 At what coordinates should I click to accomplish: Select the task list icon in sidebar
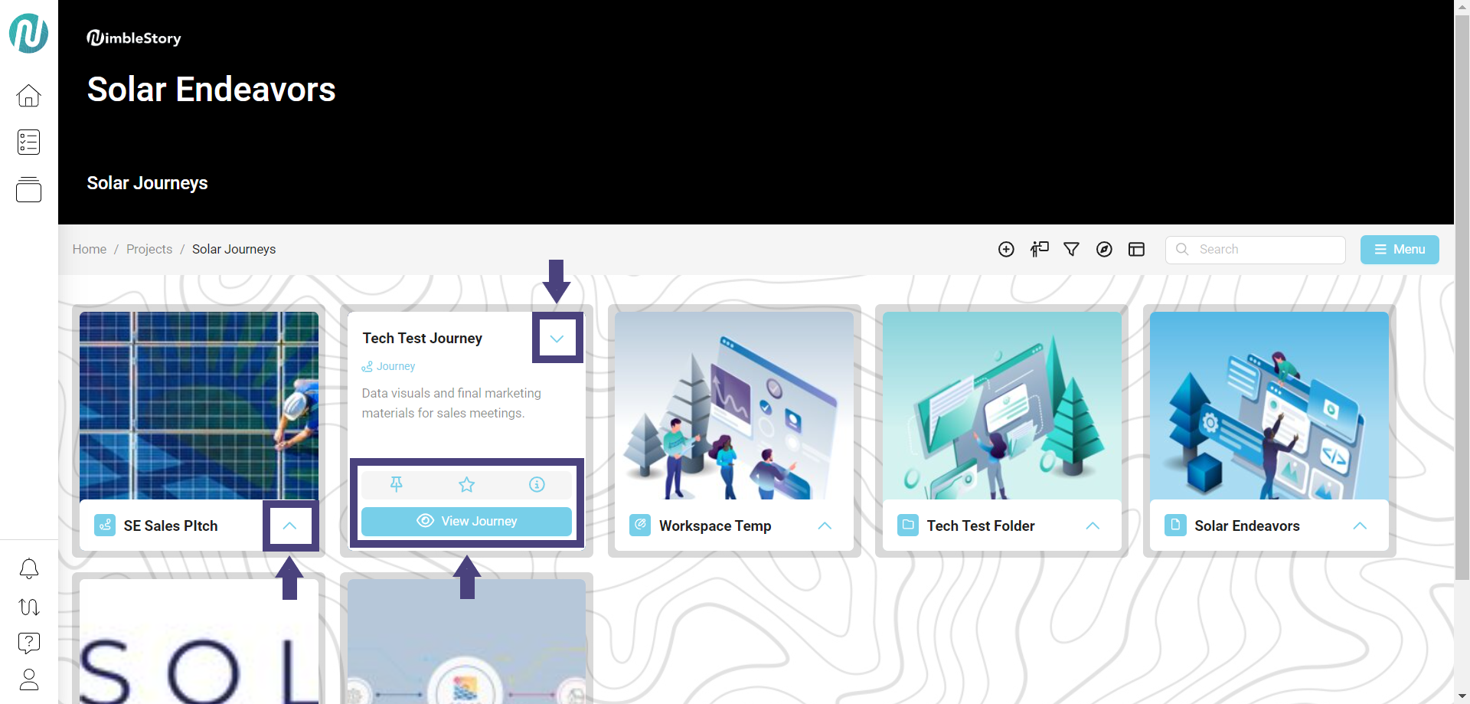[28, 142]
